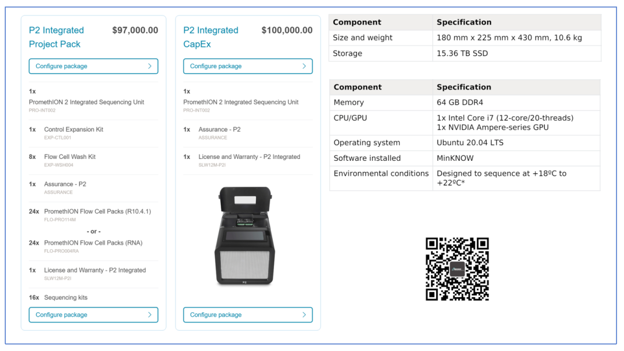Click the top Configure package button under Project Pack
The height and width of the screenshot is (351, 624).
94,66
